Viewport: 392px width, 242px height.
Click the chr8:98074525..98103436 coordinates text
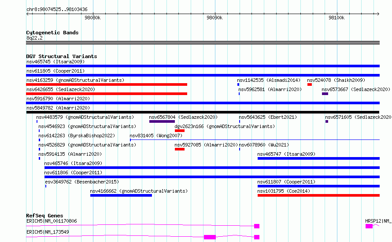coord(57,10)
